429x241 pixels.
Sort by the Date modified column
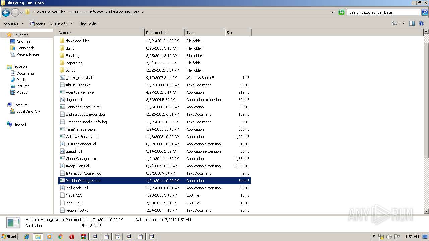[165, 33]
